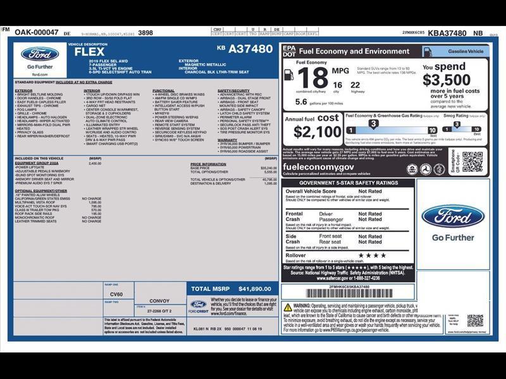The height and width of the screenshot is (379, 506).
Task: Open the ford.com link under Go Further
Action: point(40,75)
